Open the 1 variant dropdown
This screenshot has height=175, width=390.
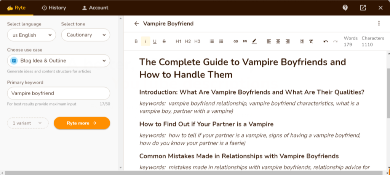(28, 123)
